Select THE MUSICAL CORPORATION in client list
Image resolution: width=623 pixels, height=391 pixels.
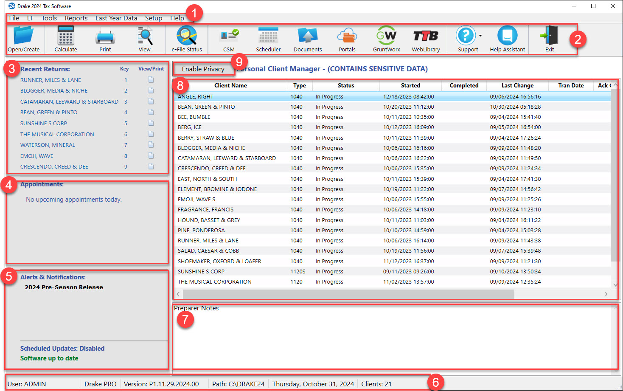pos(393,281)
